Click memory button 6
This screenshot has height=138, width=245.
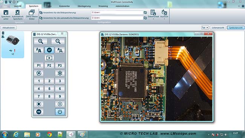[60, 88]
